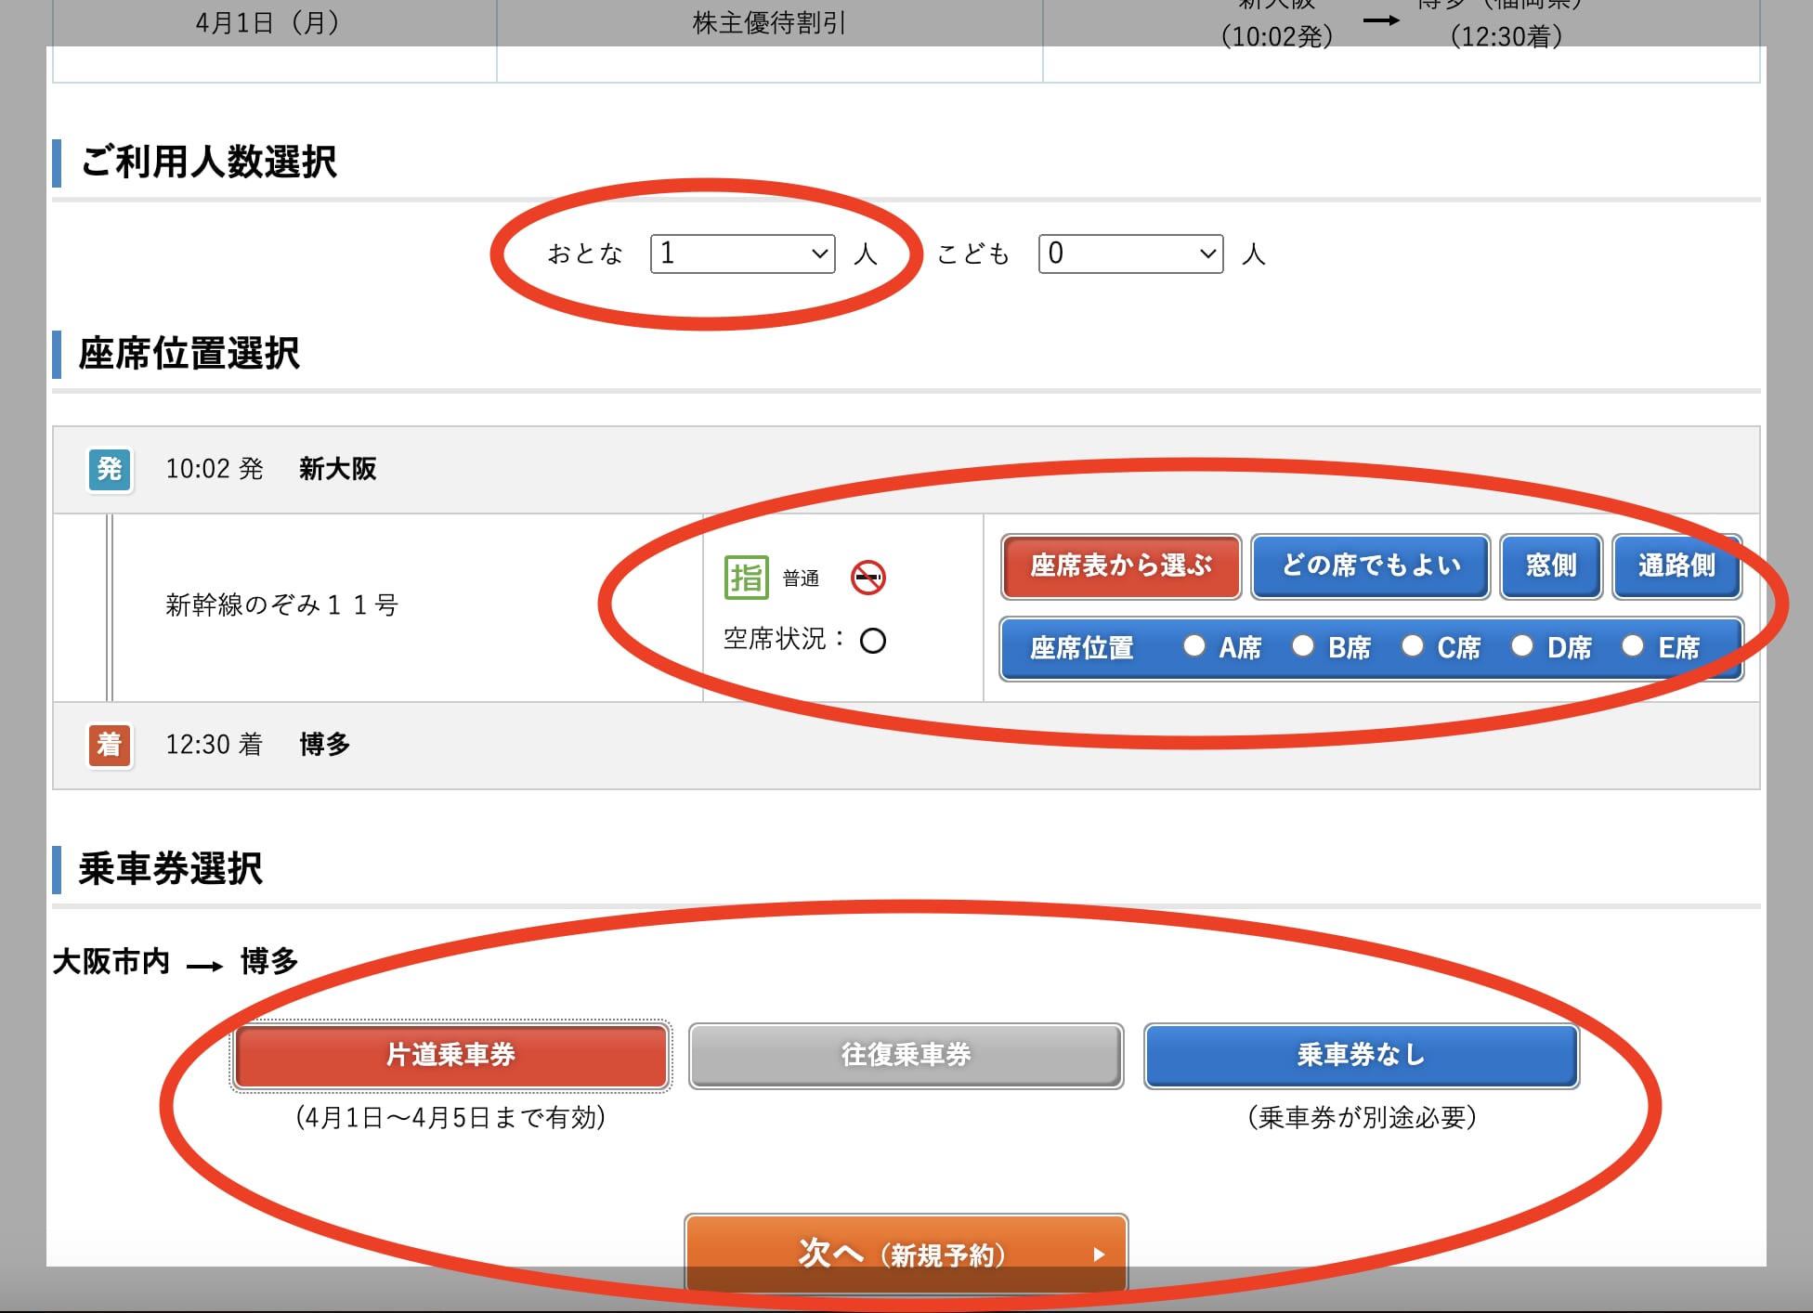This screenshot has width=1813, height=1313.
Task: Select the 片道乗車券 one-way ticket option
Action: pos(451,1055)
